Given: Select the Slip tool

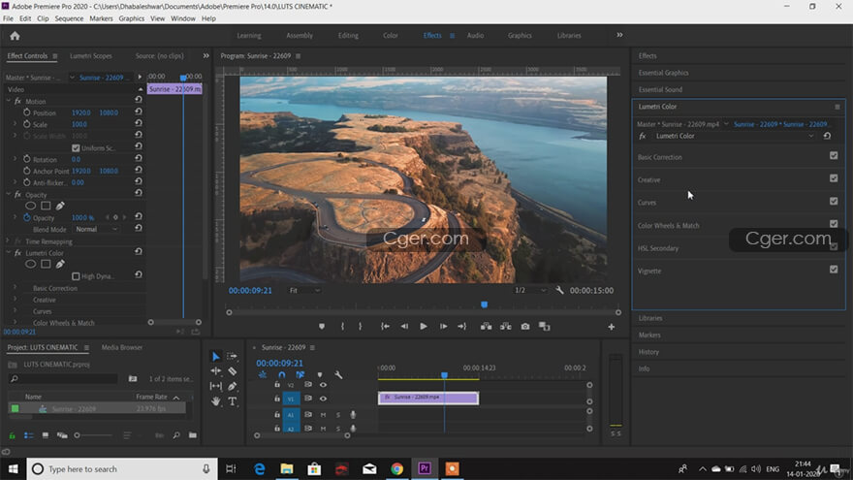Looking at the screenshot, I should (x=216, y=386).
